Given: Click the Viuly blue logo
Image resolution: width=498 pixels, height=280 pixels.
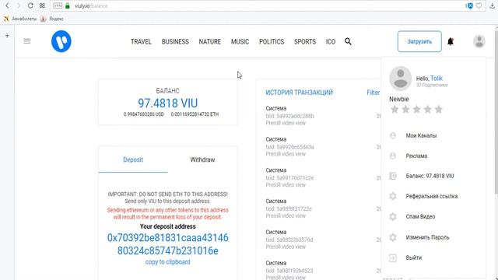Looking at the screenshot, I should click(61, 41).
